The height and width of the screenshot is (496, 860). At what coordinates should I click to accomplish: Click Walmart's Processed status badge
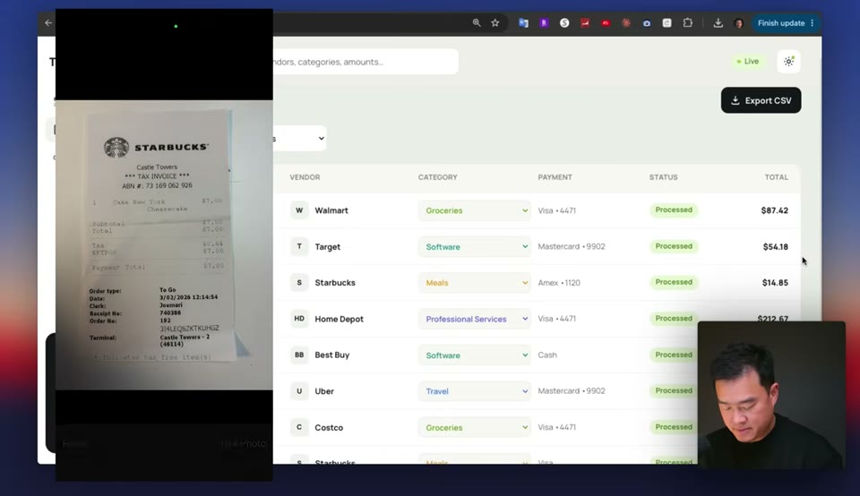point(674,210)
